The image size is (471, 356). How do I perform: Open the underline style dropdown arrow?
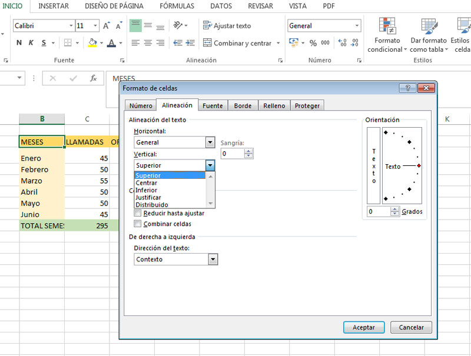tap(53, 43)
